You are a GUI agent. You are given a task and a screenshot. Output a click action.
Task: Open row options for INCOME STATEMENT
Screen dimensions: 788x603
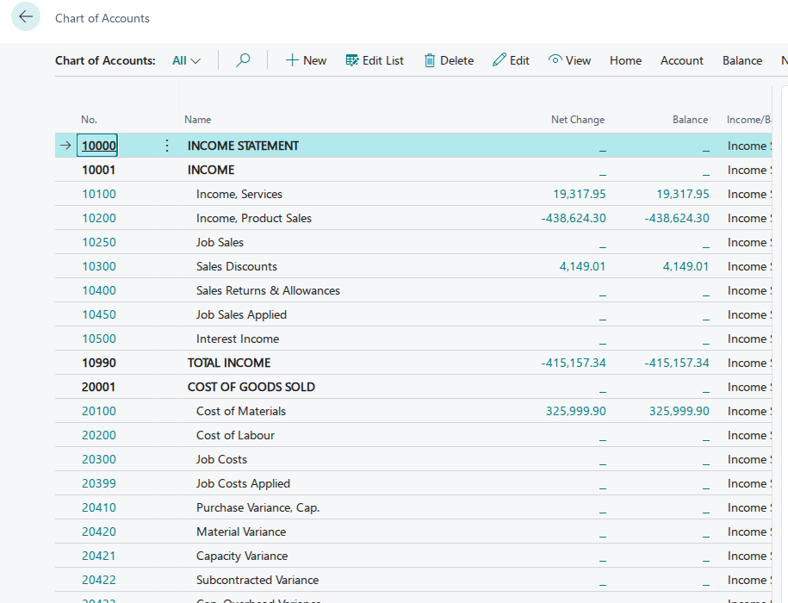click(167, 146)
